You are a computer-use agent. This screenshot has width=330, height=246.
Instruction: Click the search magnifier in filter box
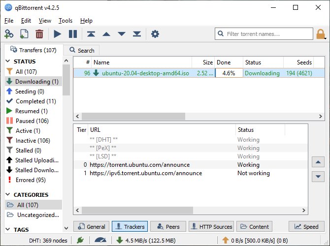[x=220, y=33]
